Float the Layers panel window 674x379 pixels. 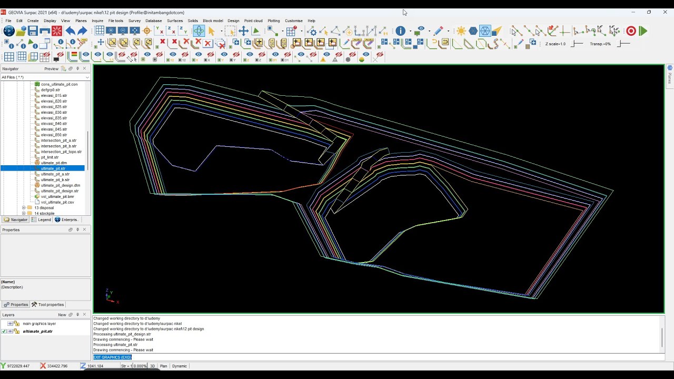71,315
